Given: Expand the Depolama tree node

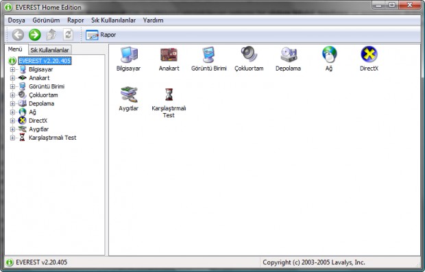Looking at the screenshot, I should click(12, 103).
